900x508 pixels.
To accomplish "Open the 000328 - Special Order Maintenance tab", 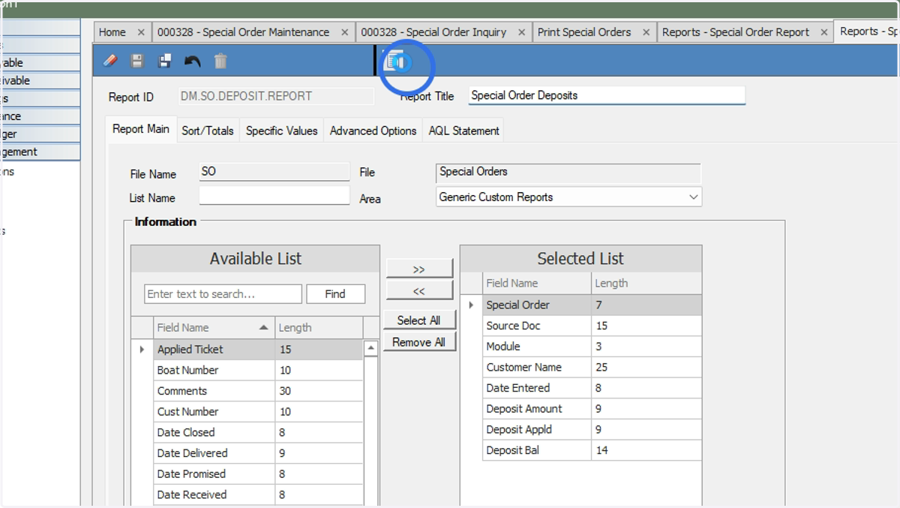I will [x=243, y=32].
